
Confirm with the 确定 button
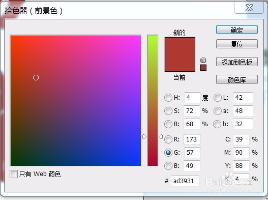coord(236,30)
